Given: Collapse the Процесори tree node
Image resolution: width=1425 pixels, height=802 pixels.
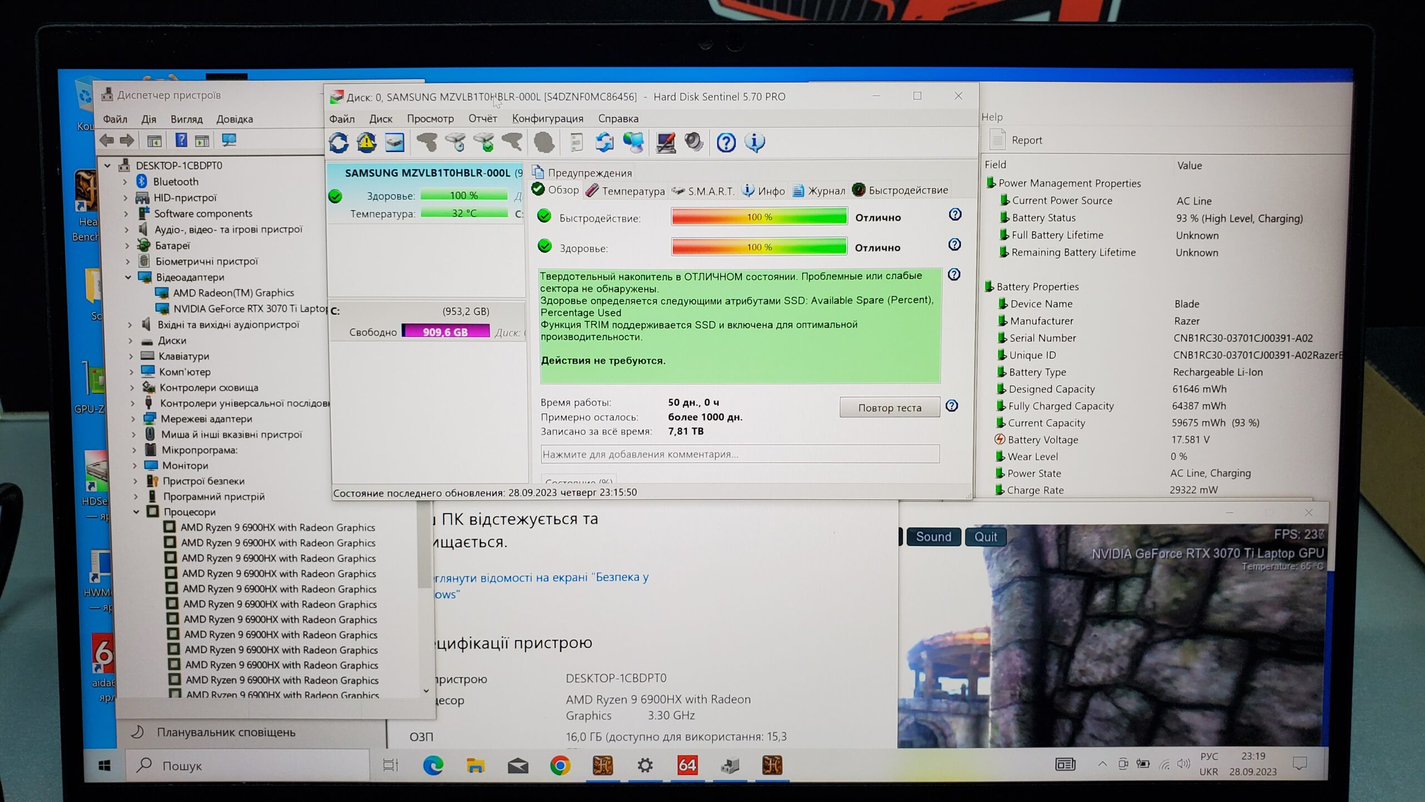Looking at the screenshot, I should (136, 512).
